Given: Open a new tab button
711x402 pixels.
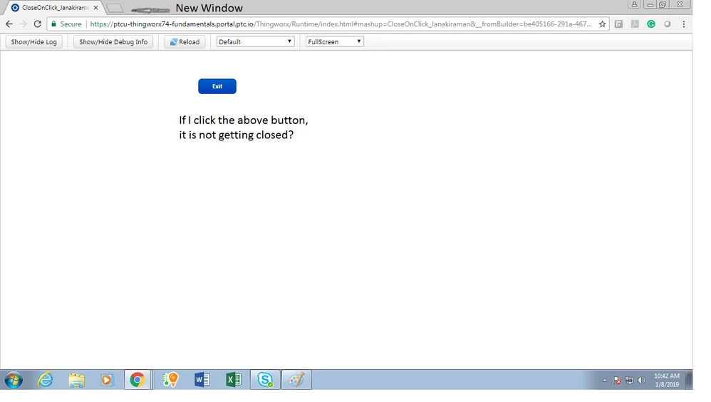Looking at the screenshot, I should click(115, 8).
